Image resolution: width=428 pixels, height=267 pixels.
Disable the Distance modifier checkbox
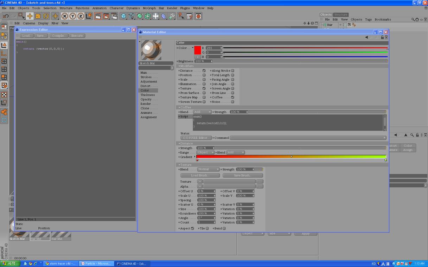[204, 71]
